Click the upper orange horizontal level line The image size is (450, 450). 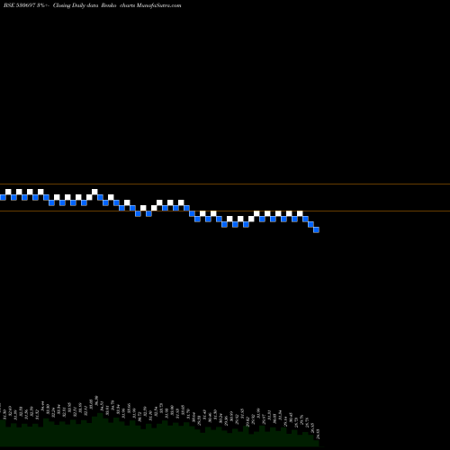click(225, 184)
